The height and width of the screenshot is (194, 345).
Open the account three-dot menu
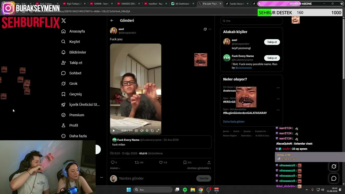tap(102, 177)
